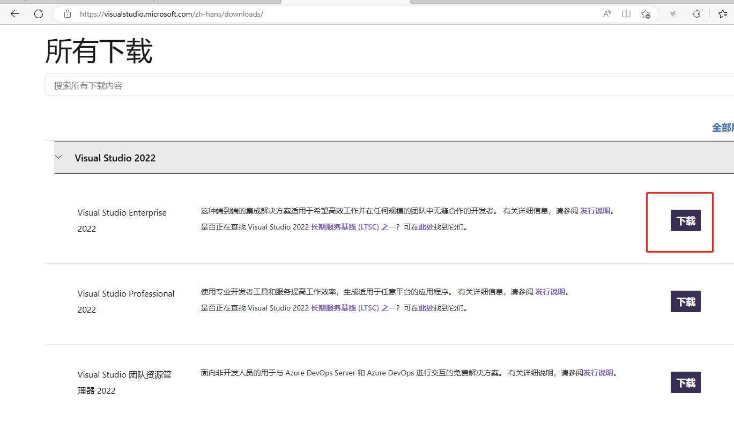Open the Favorites list icon
Viewport: 734px width, 421px height.
coord(722,14)
